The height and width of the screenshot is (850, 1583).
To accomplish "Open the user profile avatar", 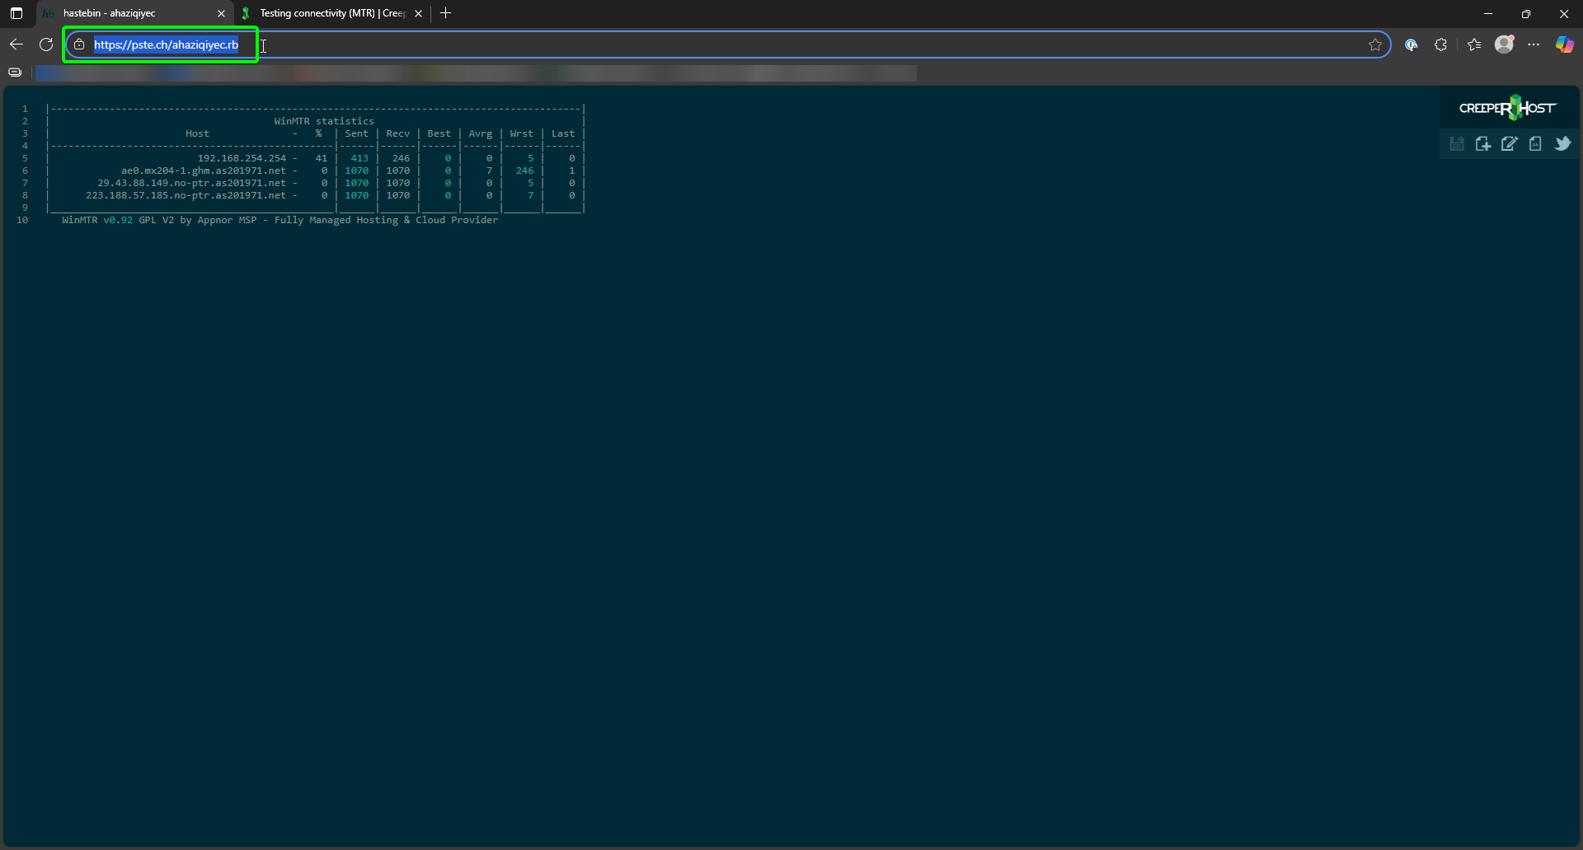I will pos(1505,45).
